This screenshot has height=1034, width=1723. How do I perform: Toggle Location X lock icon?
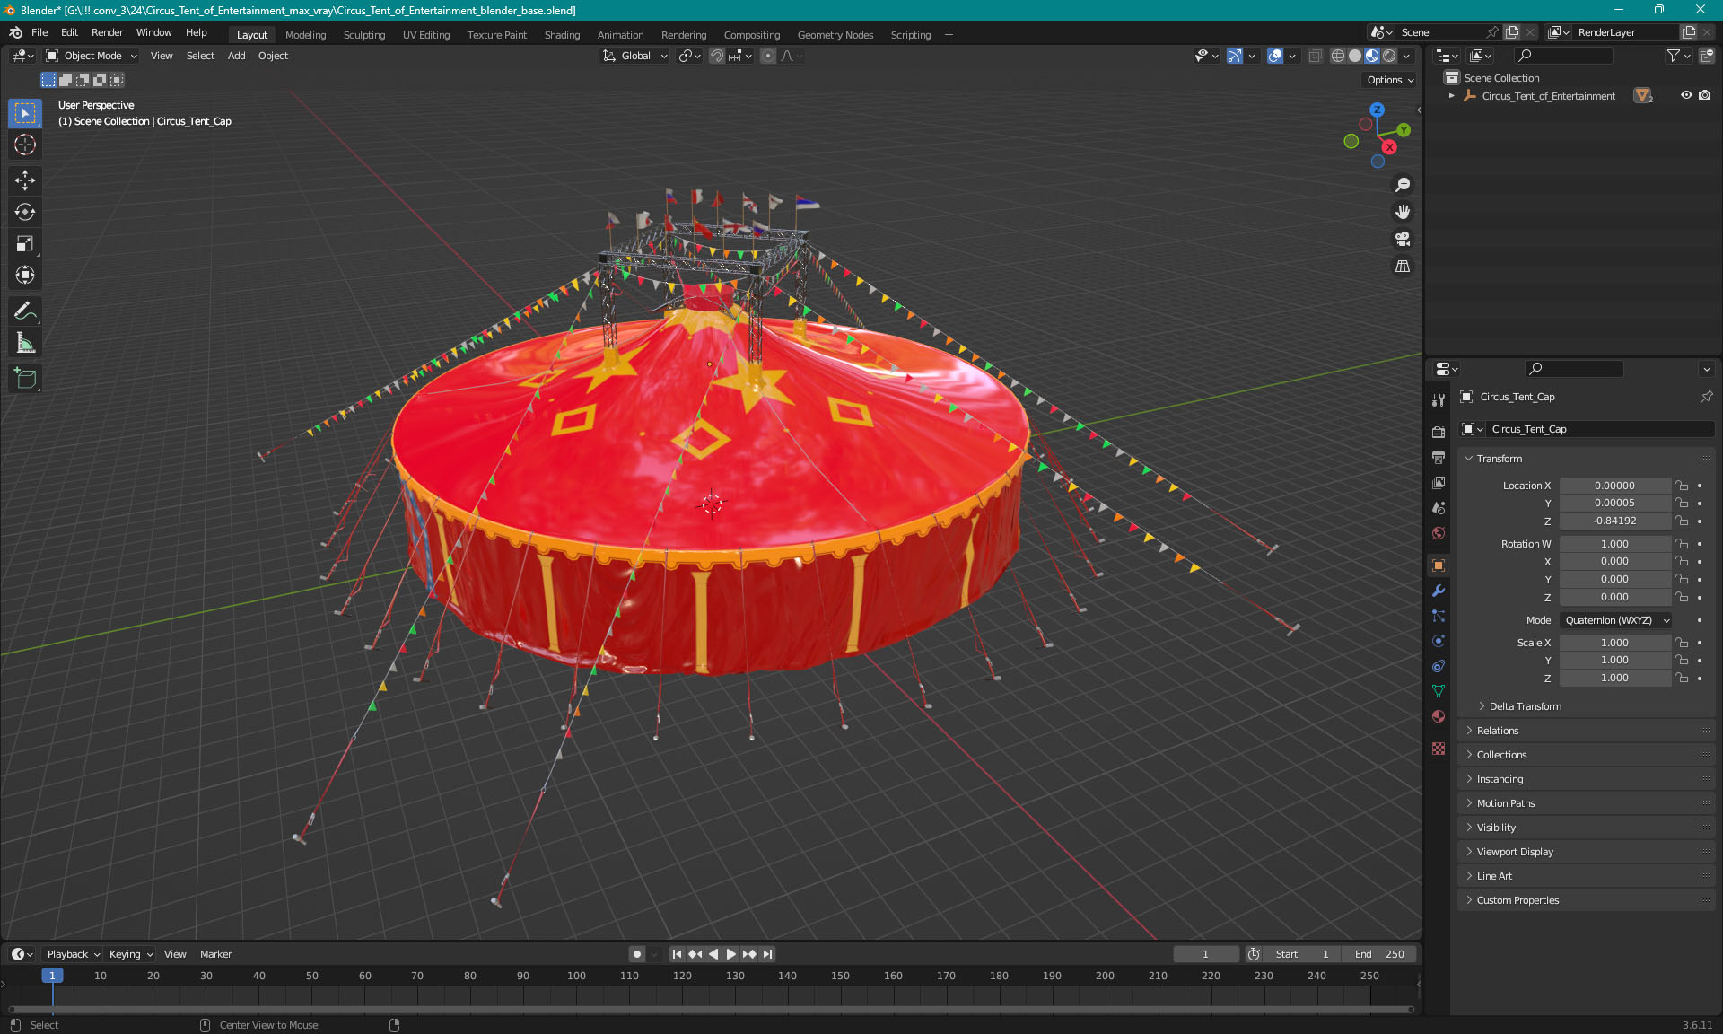coord(1682,486)
